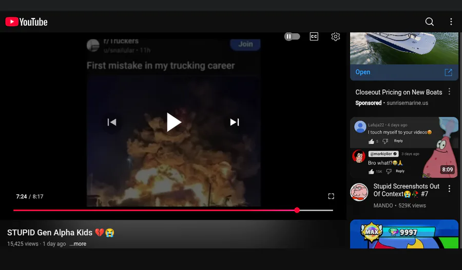The width and height of the screenshot is (462, 270).
Task: Seek to unplayed grey part of progress bar
Action: [x=316, y=210]
